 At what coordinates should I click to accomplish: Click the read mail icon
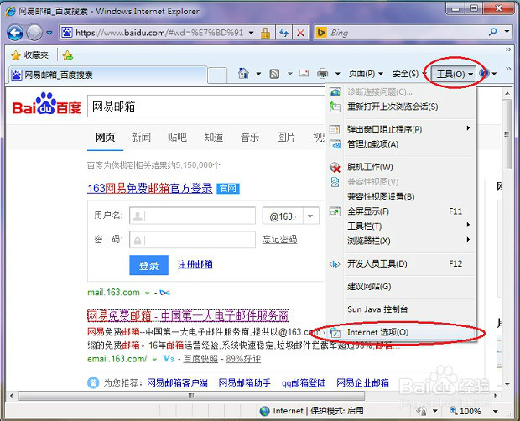[x=304, y=73]
